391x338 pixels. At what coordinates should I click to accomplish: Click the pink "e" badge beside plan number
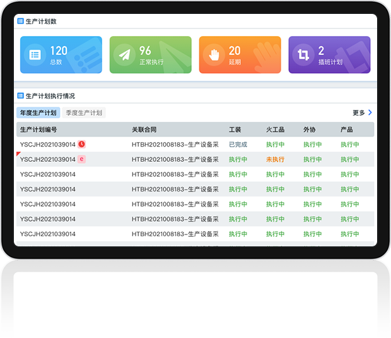pos(82,159)
